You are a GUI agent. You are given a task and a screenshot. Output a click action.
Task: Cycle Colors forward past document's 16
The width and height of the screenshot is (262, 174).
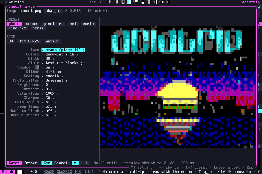pos(77,54)
